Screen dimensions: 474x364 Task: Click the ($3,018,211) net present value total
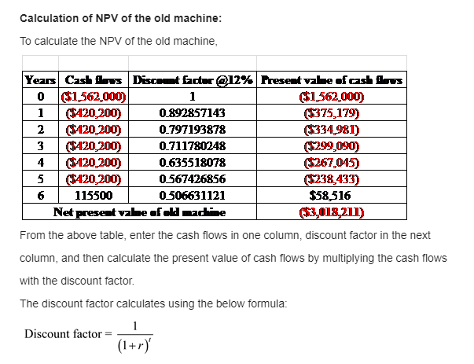click(x=331, y=211)
